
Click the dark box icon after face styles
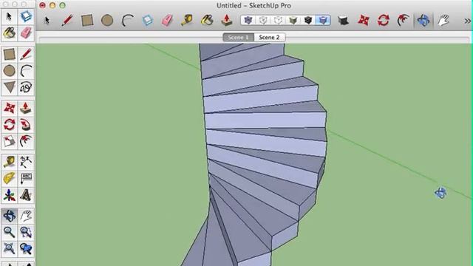(x=343, y=20)
